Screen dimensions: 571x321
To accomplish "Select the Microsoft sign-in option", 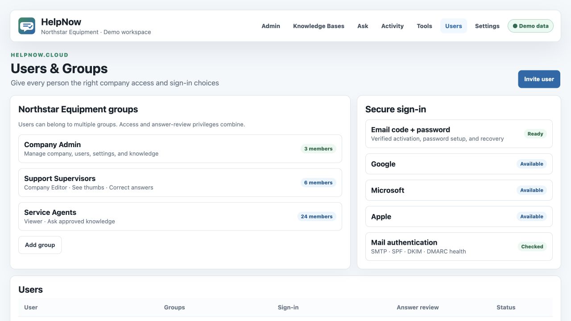I will (459, 190).
